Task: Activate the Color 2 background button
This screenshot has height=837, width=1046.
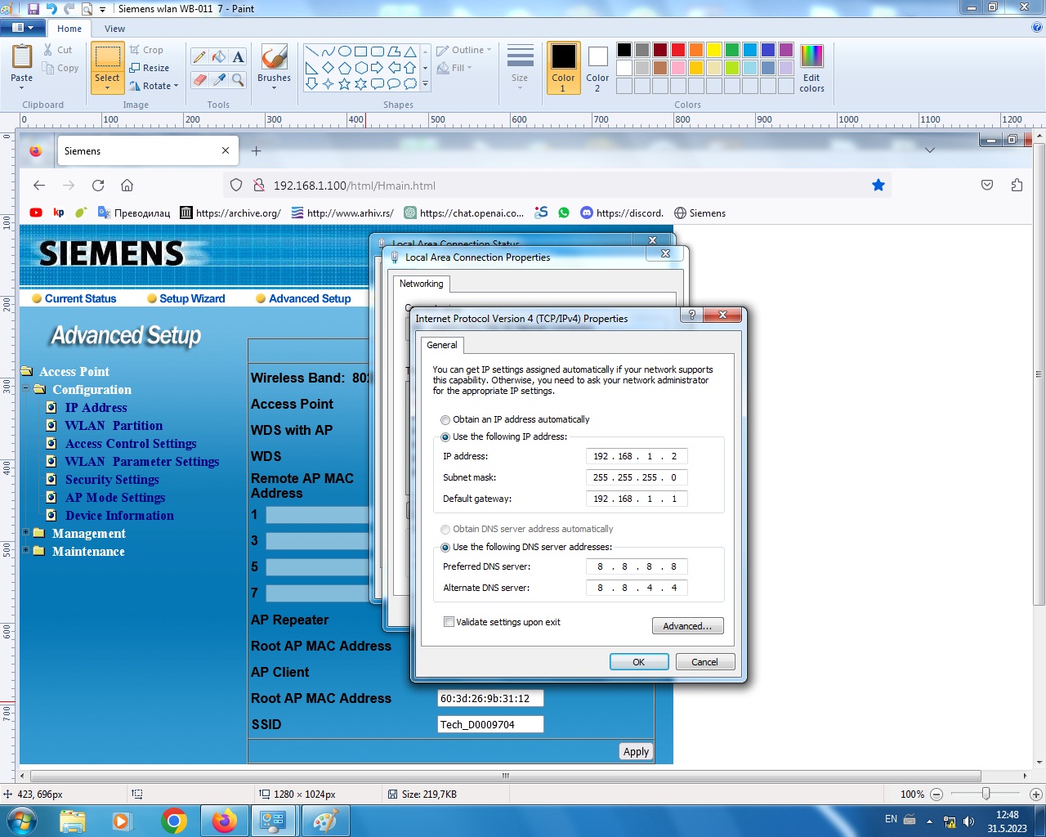Action: click(x=597, y=68)
